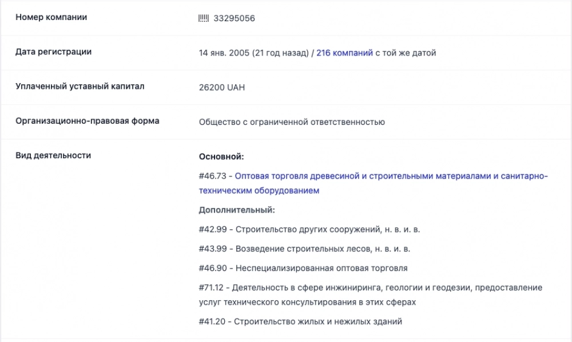
Task: Click the company number 33295056
Action: [x=234, y=18]
